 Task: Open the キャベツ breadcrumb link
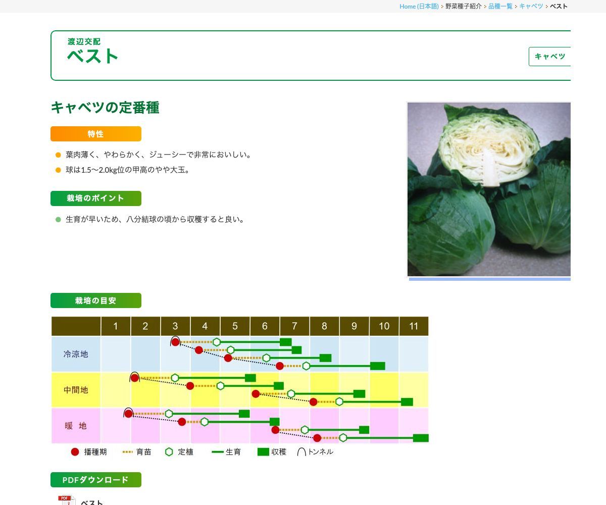[532, 6]
